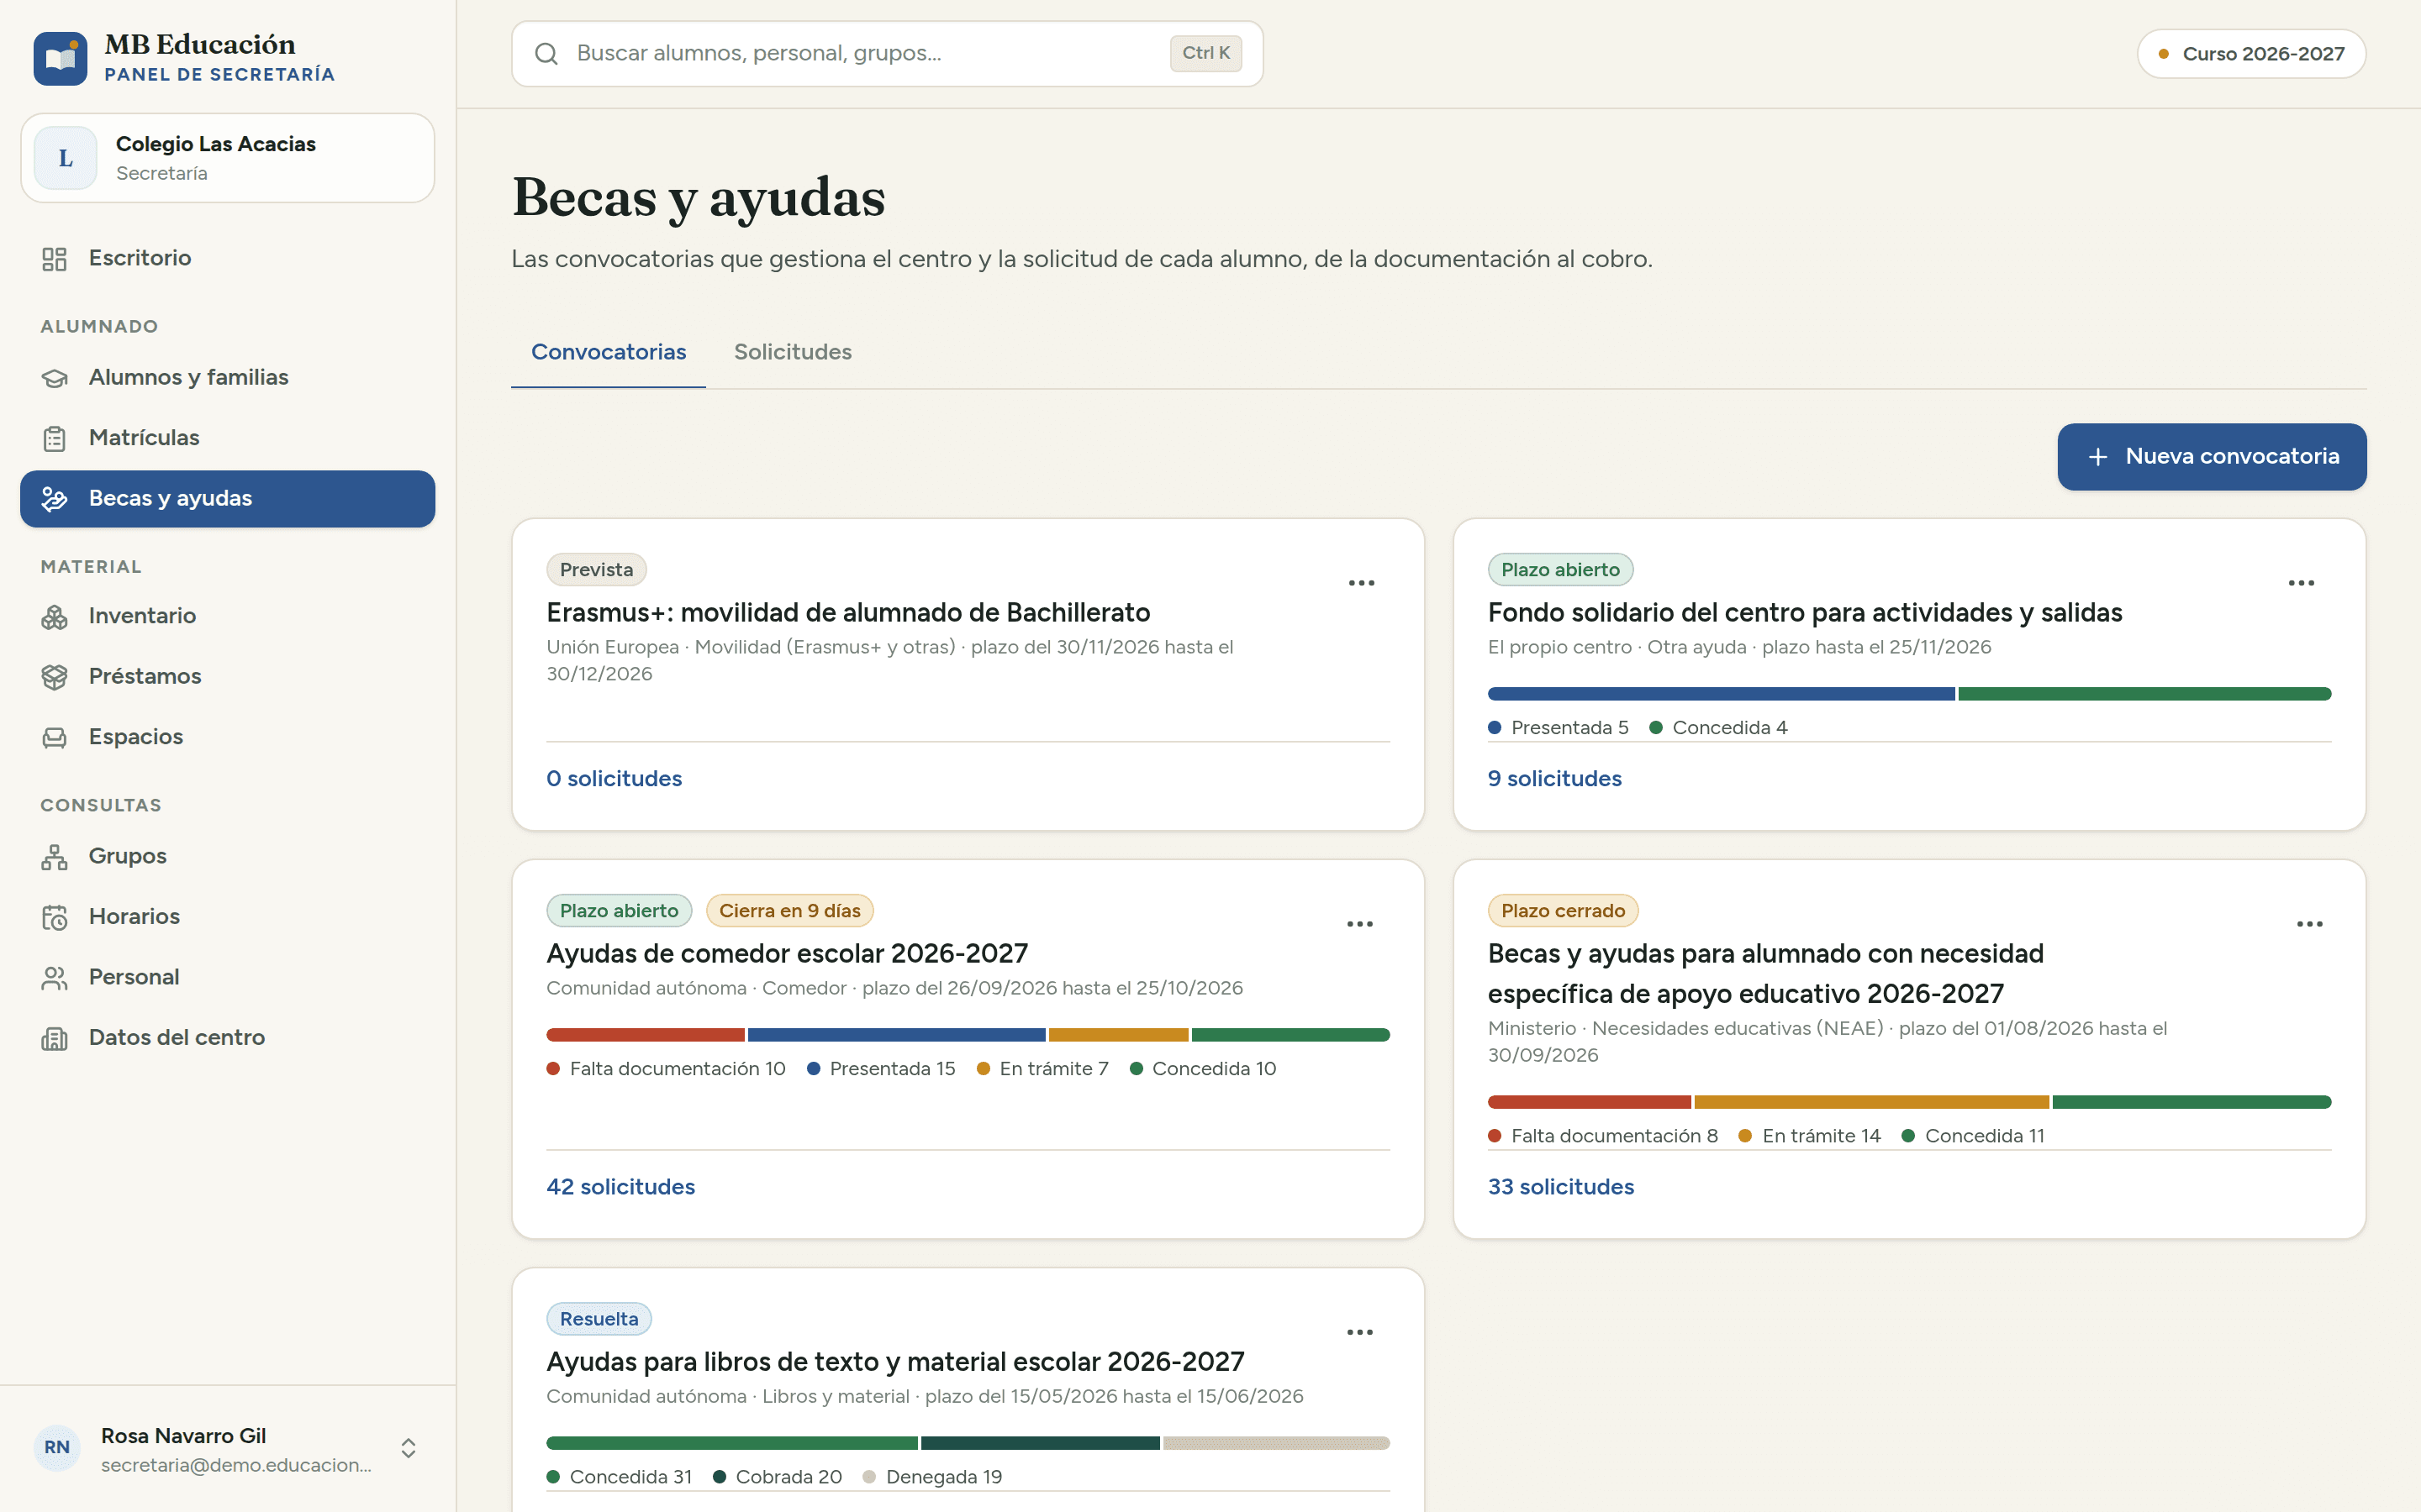Click the Matrículas clipboard icon
Screen dimensions: 2421x1512
click(x=54, y=438)
